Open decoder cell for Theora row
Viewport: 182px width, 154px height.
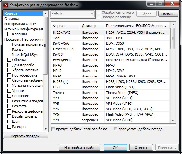tap(90, 93)
